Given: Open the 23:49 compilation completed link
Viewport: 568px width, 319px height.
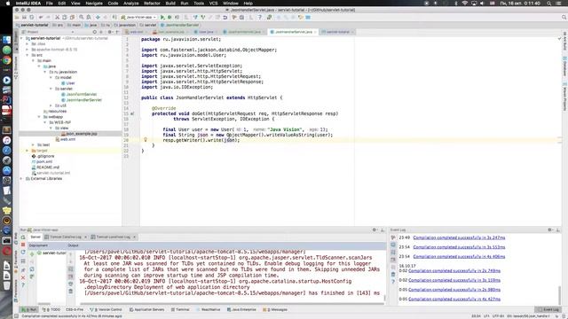Looking at the screenshot, I should click(x=459, y=237).
